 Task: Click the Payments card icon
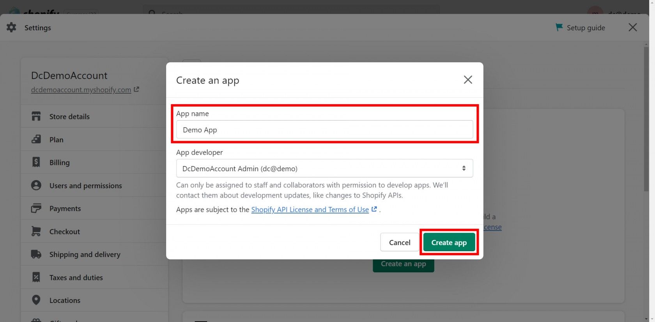[x=36, y=208]
